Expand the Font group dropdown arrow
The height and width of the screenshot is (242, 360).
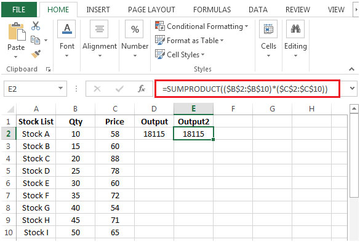(x=67, y=55)
